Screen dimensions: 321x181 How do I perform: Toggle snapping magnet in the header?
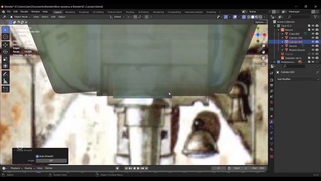[135, 17]
